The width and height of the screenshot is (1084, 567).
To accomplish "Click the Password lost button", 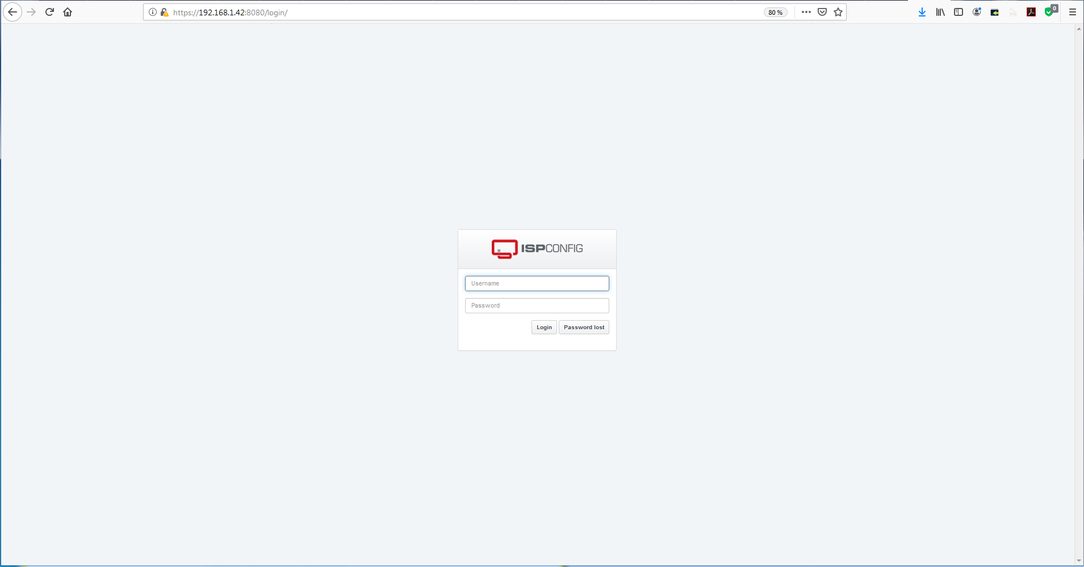I will 584,327.
